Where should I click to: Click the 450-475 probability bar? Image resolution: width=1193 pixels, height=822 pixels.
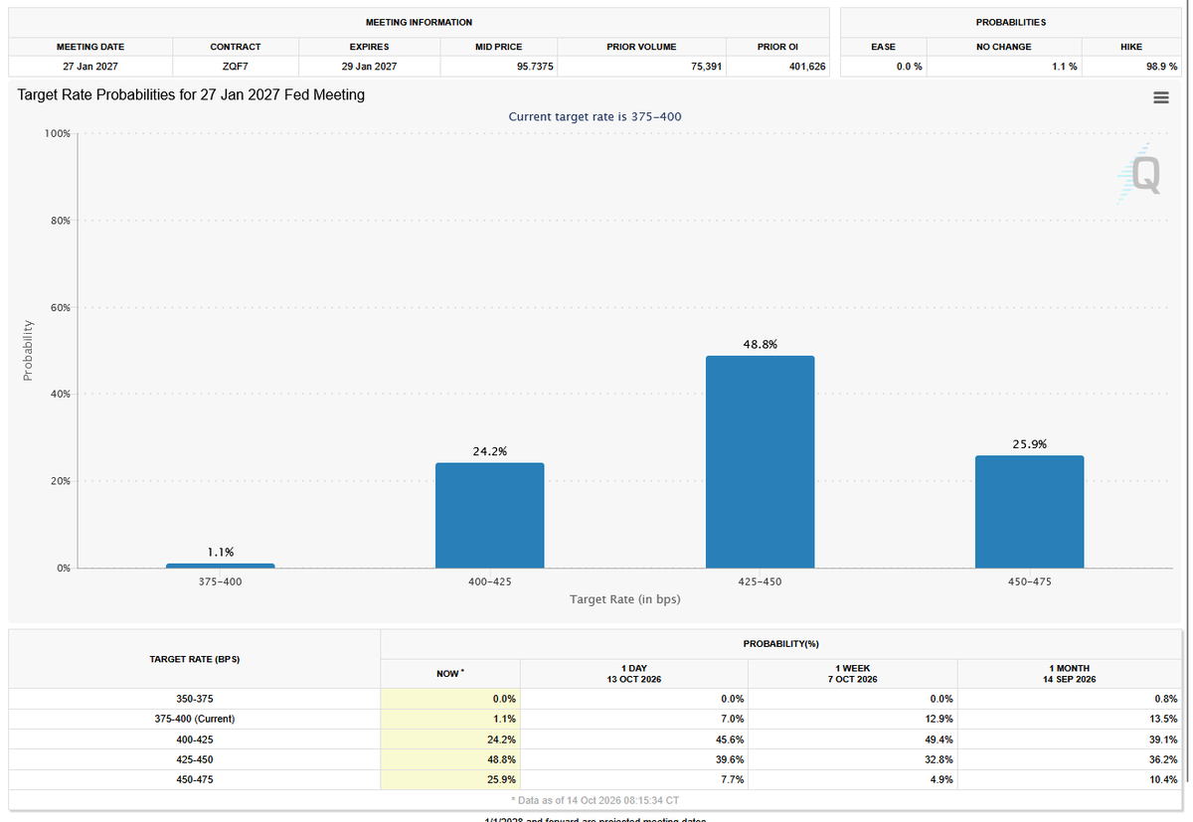pos(1030,512)
